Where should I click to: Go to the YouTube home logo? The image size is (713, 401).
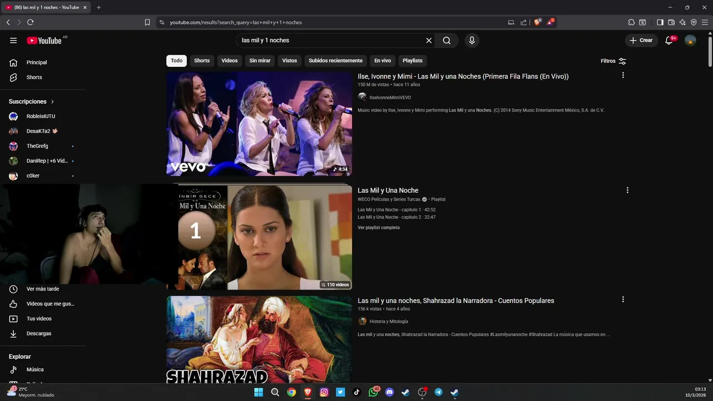[44, 40]
